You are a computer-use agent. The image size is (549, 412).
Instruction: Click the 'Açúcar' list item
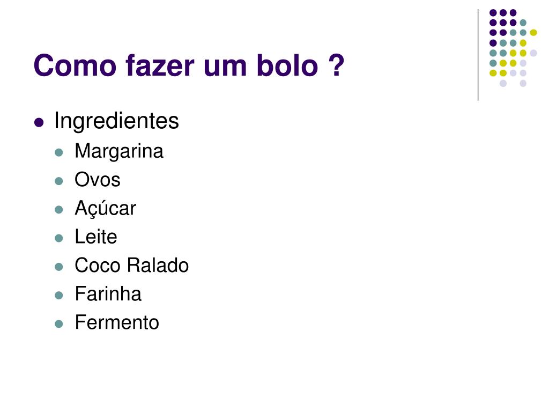click(x=106, y=209)
